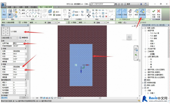This screenshot has height=104, width=170.
Task: Select the line draw tool
Action: [x=27, y=10]
